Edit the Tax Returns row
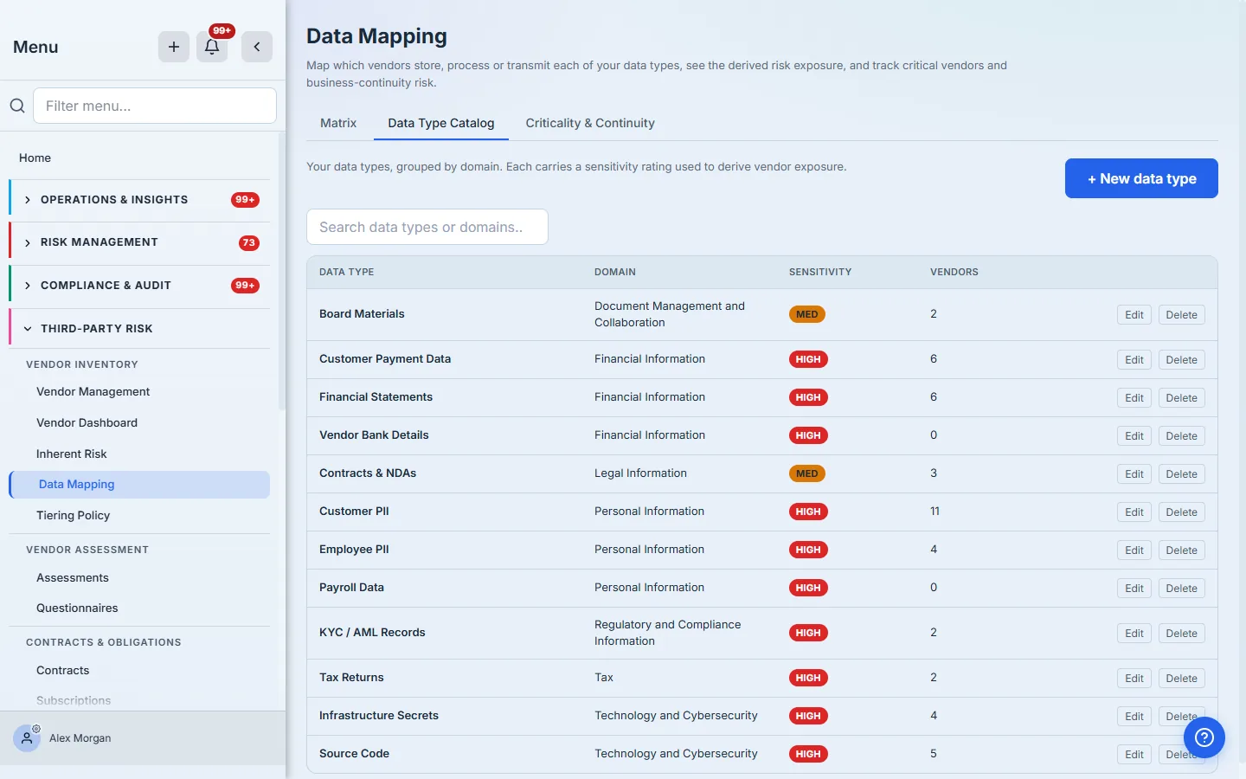This screenshot has width=1246, height=779. point(1134,679)
